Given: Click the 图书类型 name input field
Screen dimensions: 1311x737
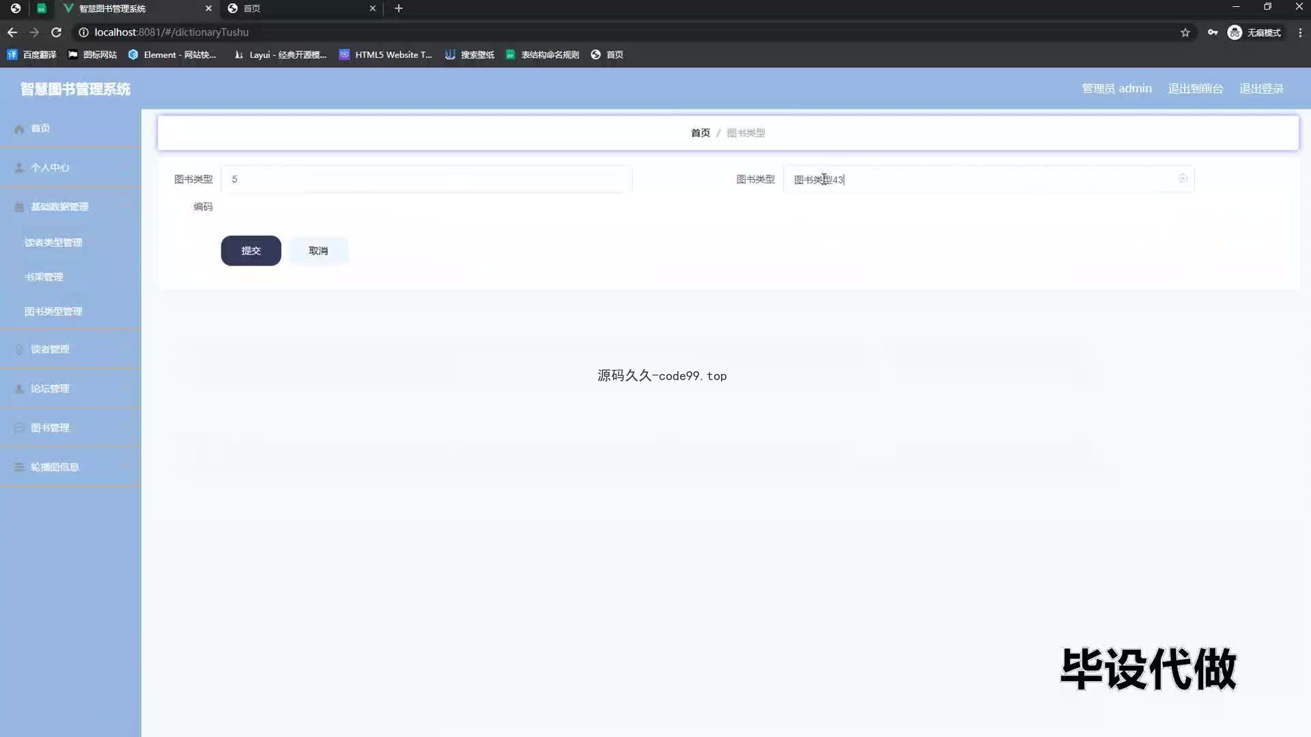Looking at the screenshot, I should (x=989, y=179).
